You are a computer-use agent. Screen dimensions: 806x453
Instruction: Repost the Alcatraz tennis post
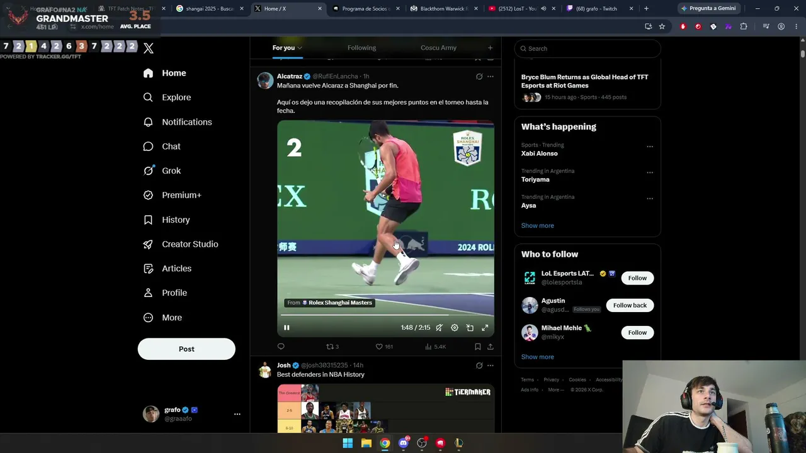tap(332, 346)
